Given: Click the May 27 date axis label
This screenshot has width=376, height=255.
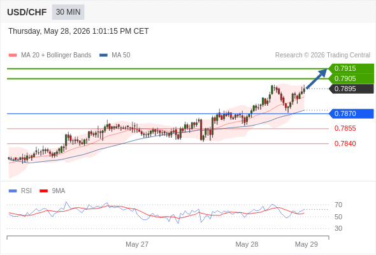Looking at the screenshot, I should tap(137, 244).
